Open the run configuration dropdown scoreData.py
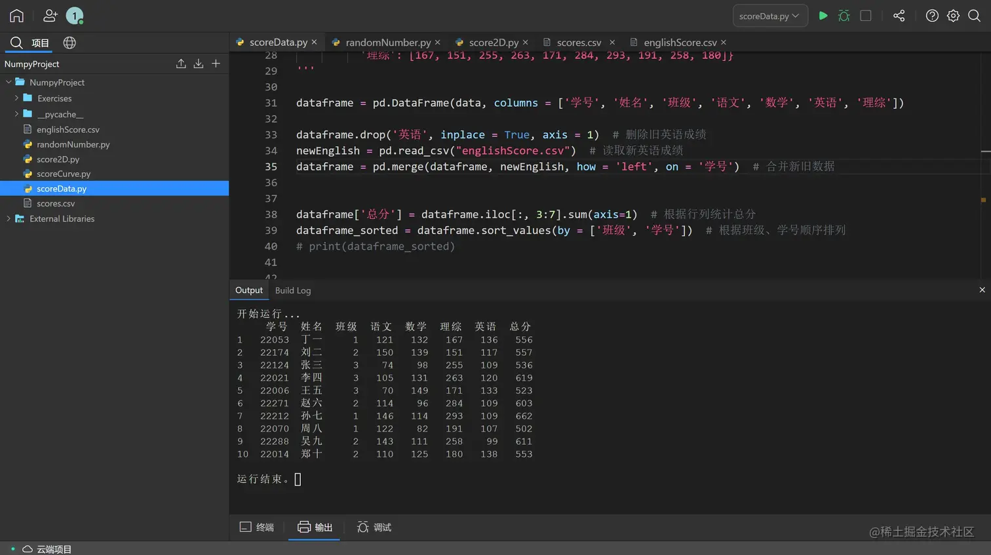 (x=770, y=16)
